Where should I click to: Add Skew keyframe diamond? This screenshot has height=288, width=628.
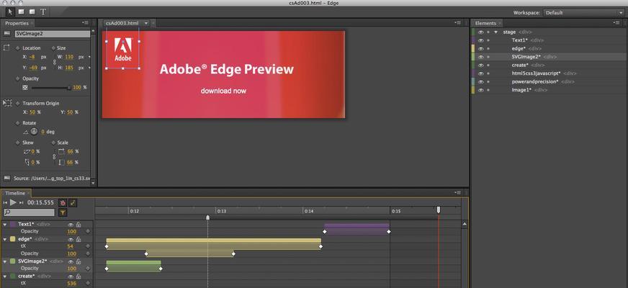tap(17, 143)
